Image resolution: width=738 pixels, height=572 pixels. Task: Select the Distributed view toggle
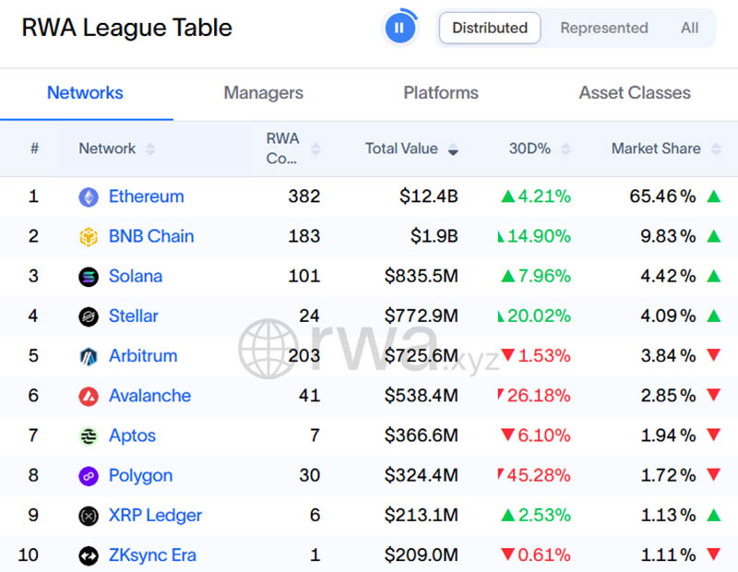[x=490, y=28]
